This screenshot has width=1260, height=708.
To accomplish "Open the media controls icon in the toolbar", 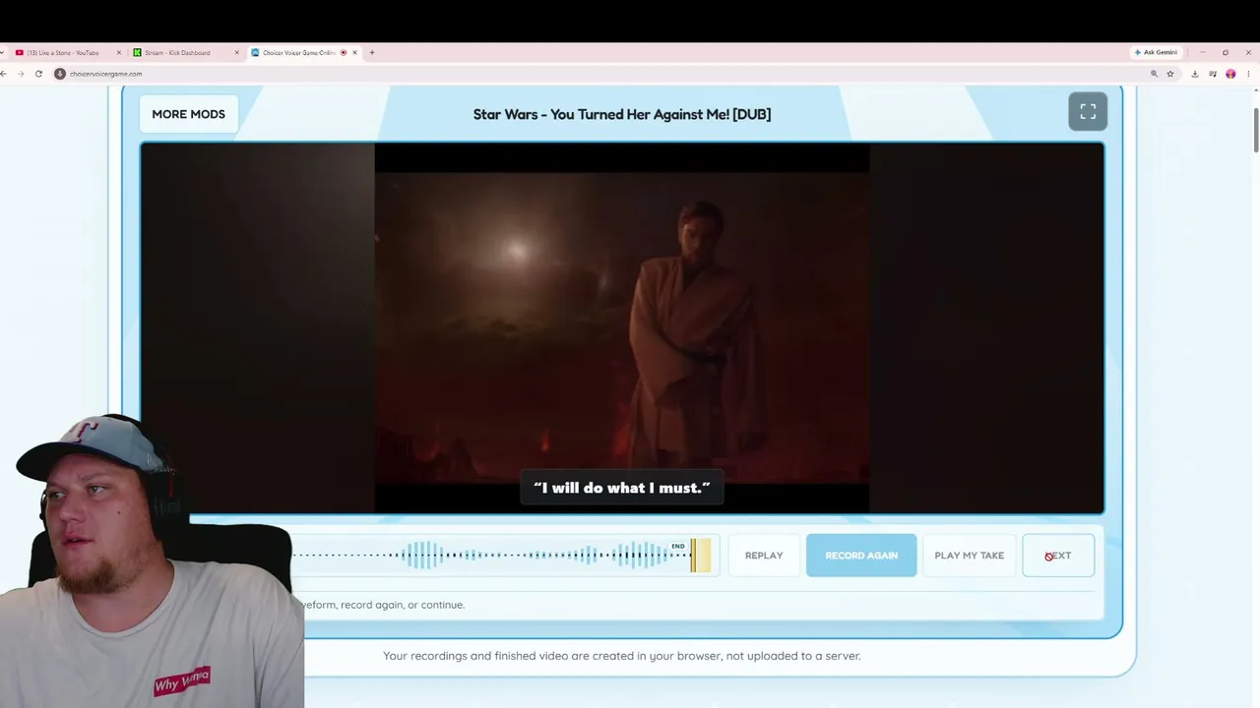I will coord(1212,74).
